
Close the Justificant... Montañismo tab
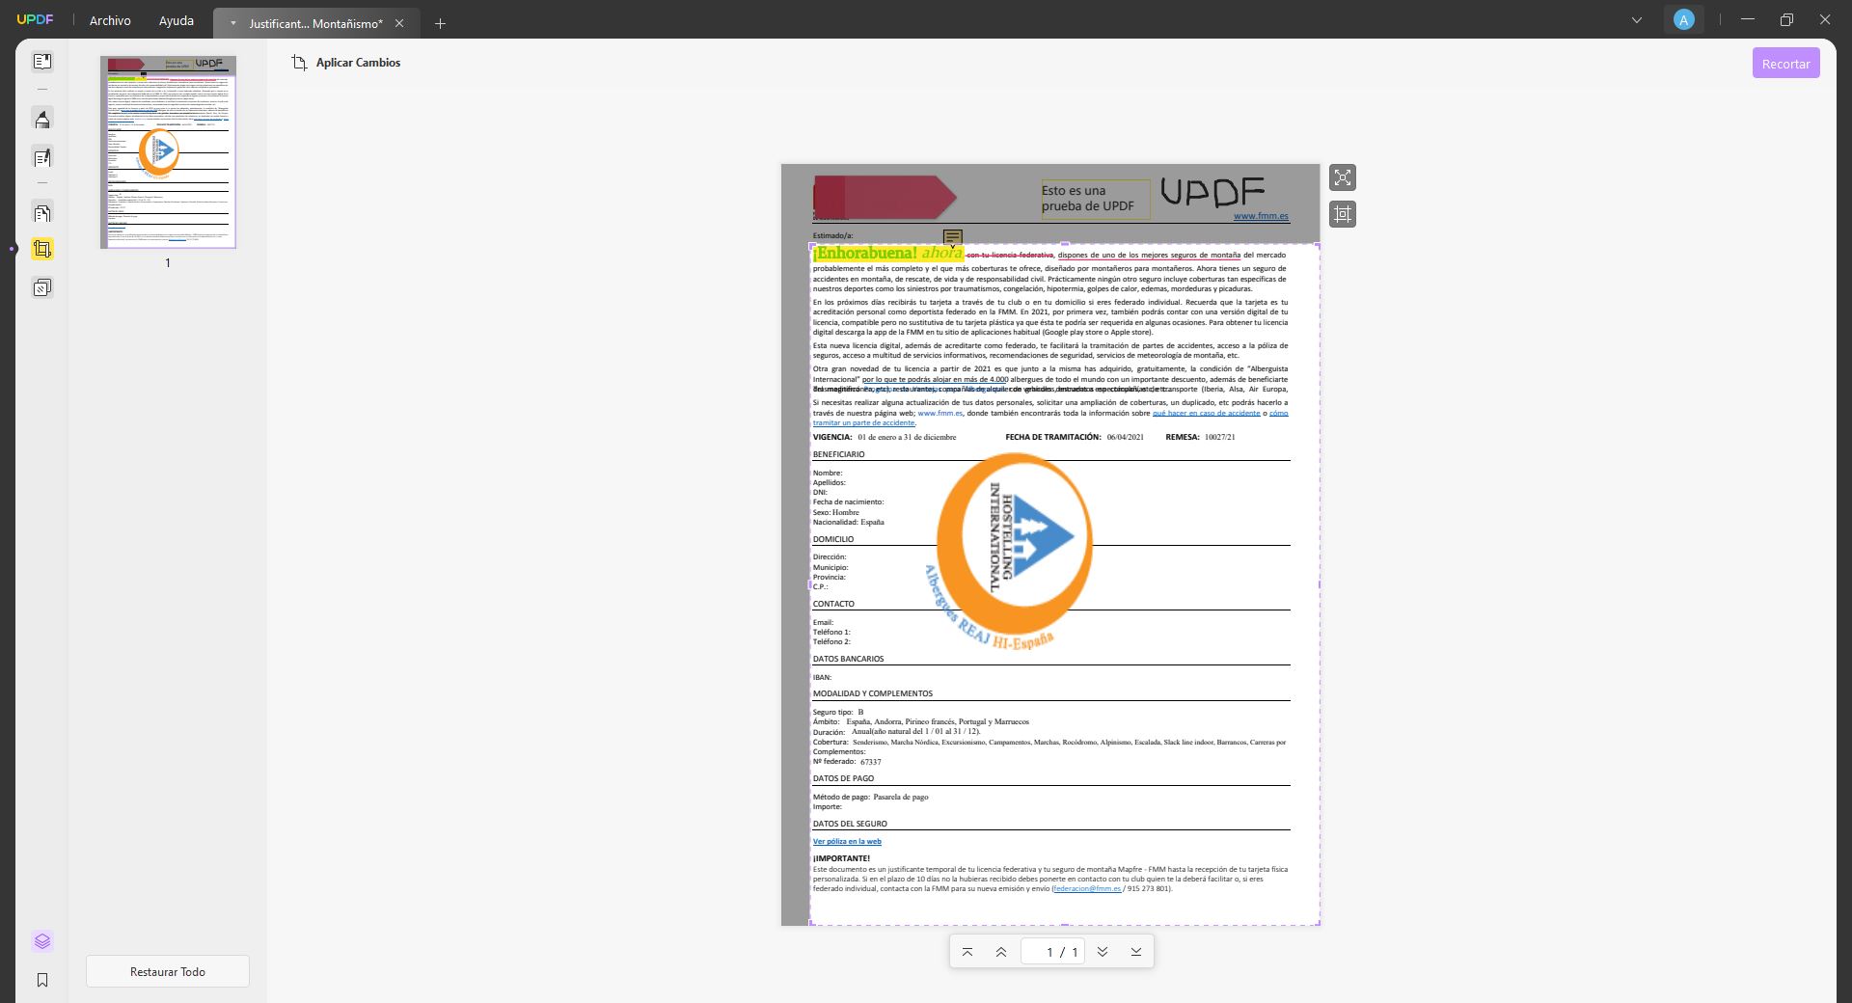coord(399,23)
